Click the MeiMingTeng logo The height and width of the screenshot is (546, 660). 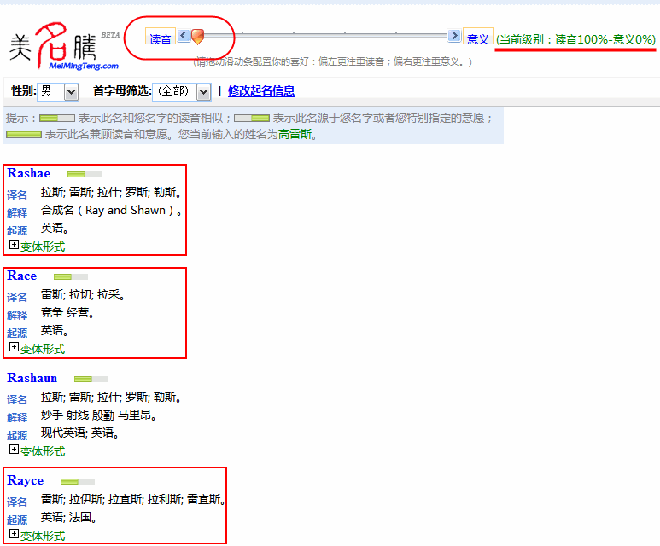click(x=64, y=46)
